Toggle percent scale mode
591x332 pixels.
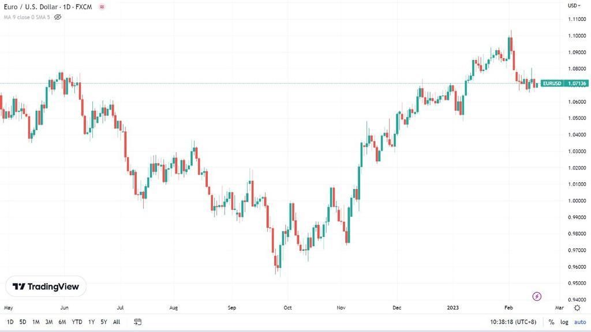(x=551, y=322)
